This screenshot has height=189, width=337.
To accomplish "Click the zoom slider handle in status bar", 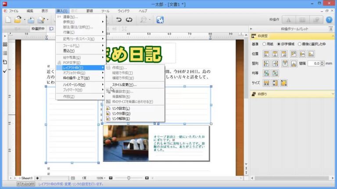I will click(x=129, y=178).
